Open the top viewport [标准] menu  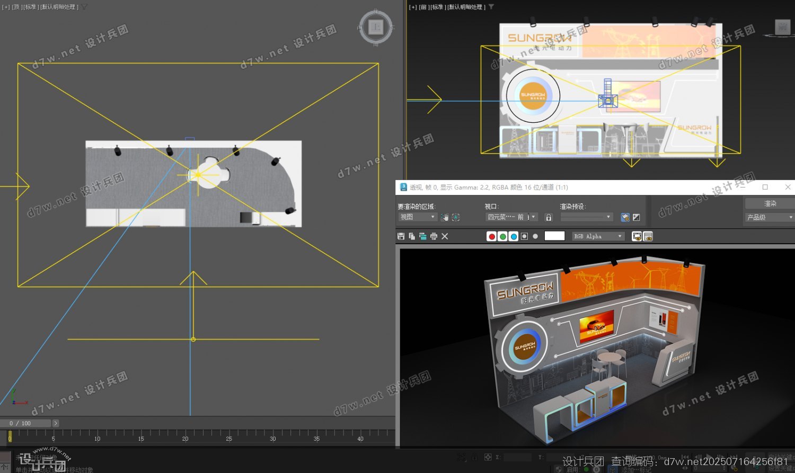(30, 7)
